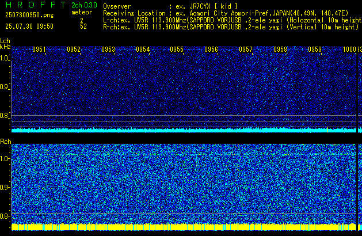Viewport: 362px width, 236px height.
Task: Click the 0958 time marker
Action: 280,50
